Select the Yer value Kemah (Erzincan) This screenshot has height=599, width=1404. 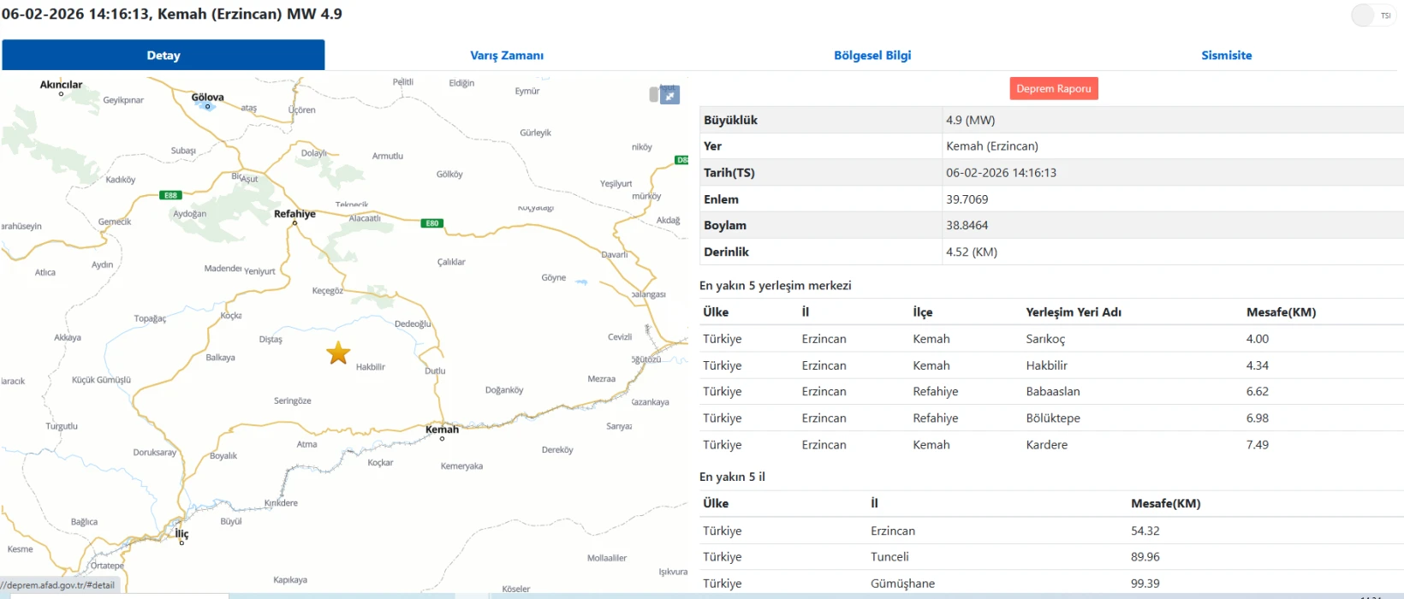(x=992, y=146)
